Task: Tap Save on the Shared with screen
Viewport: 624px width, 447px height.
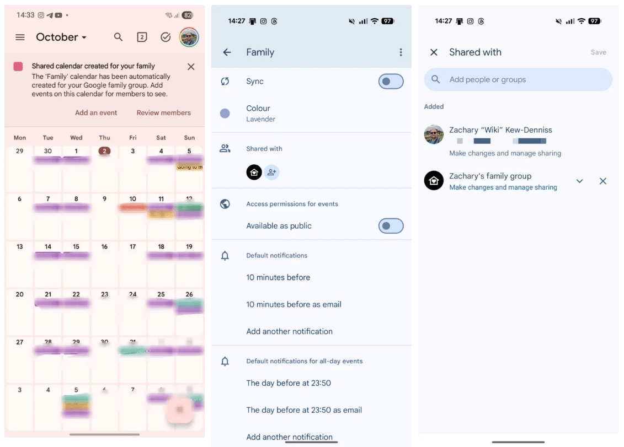Action: tap(598, 52)
